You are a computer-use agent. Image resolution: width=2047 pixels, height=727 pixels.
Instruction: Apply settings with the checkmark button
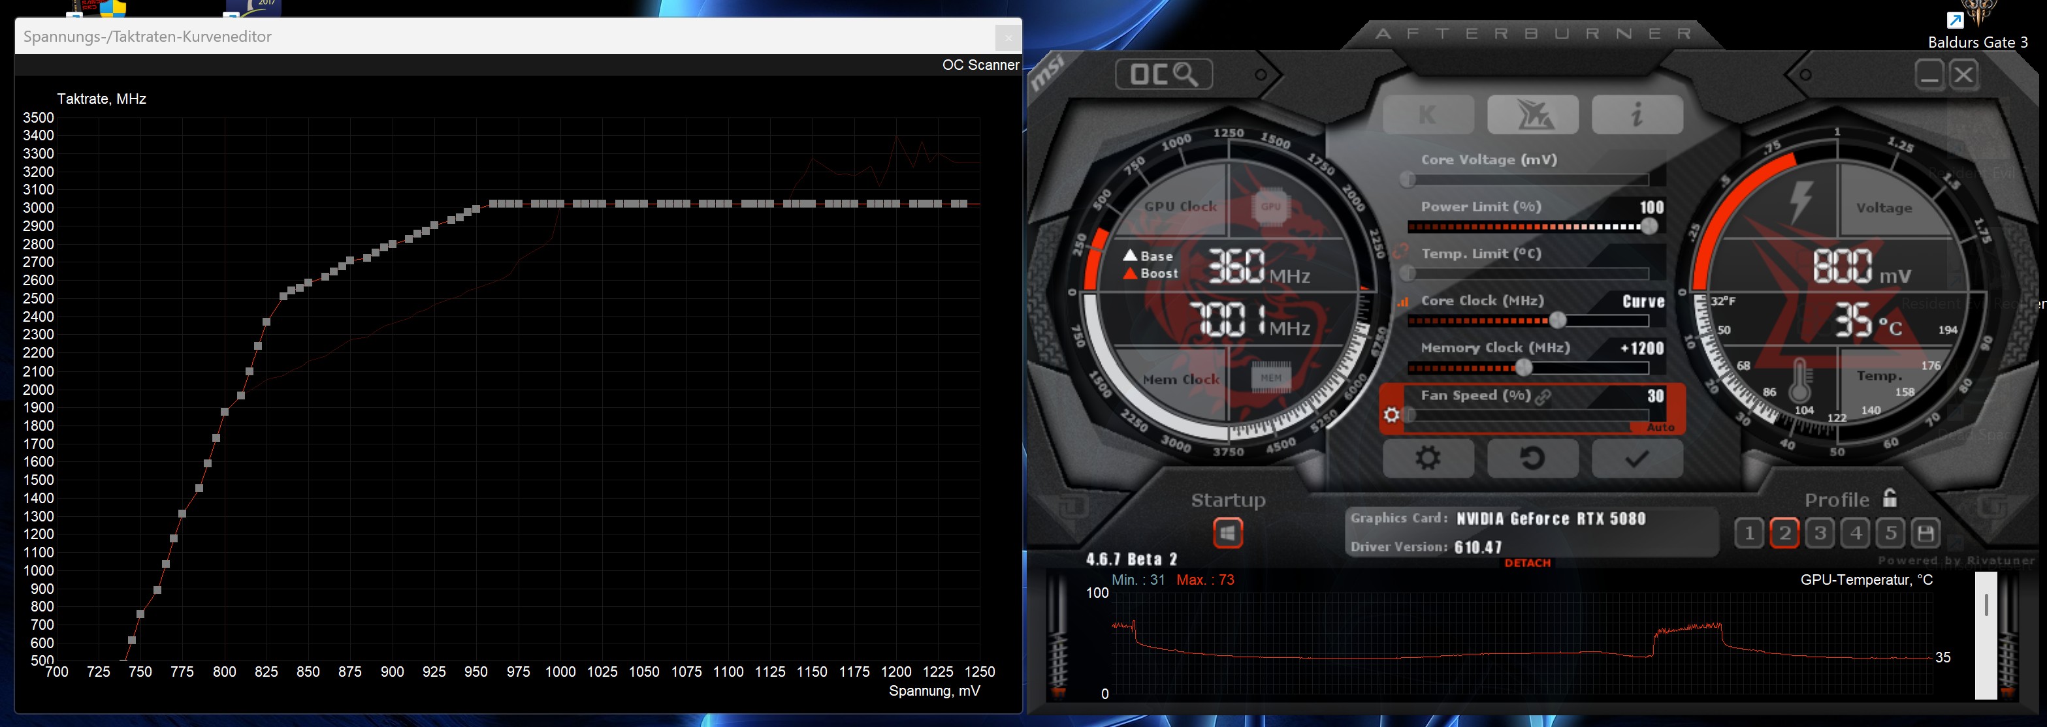click(x=1637, y=458)
